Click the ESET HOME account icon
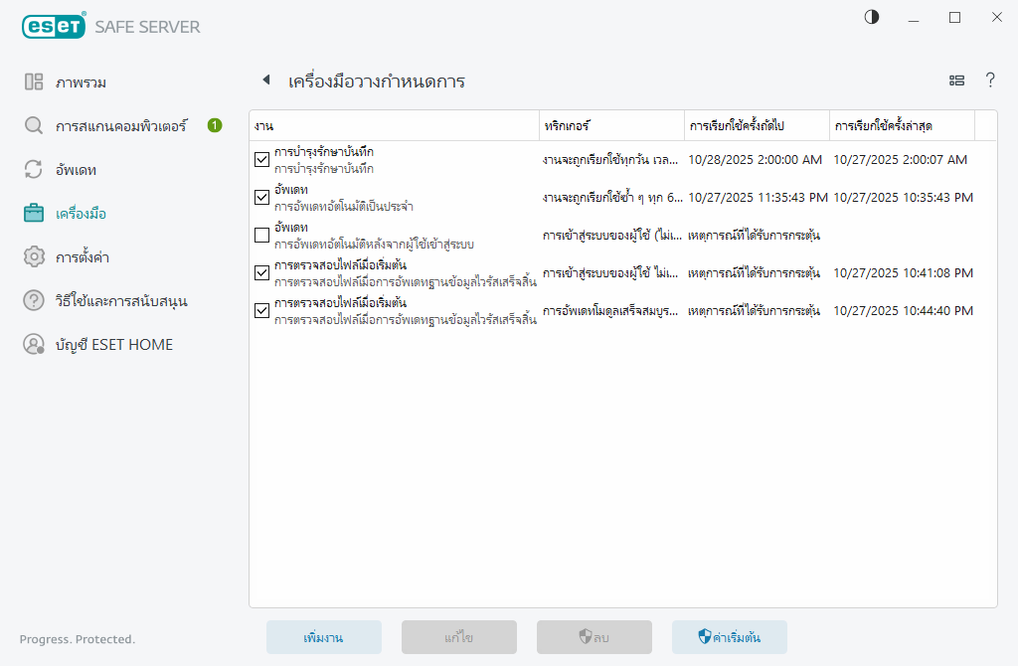Image resolution: width=1018 pixels, height=666 pixels. (x=34, y=345)
